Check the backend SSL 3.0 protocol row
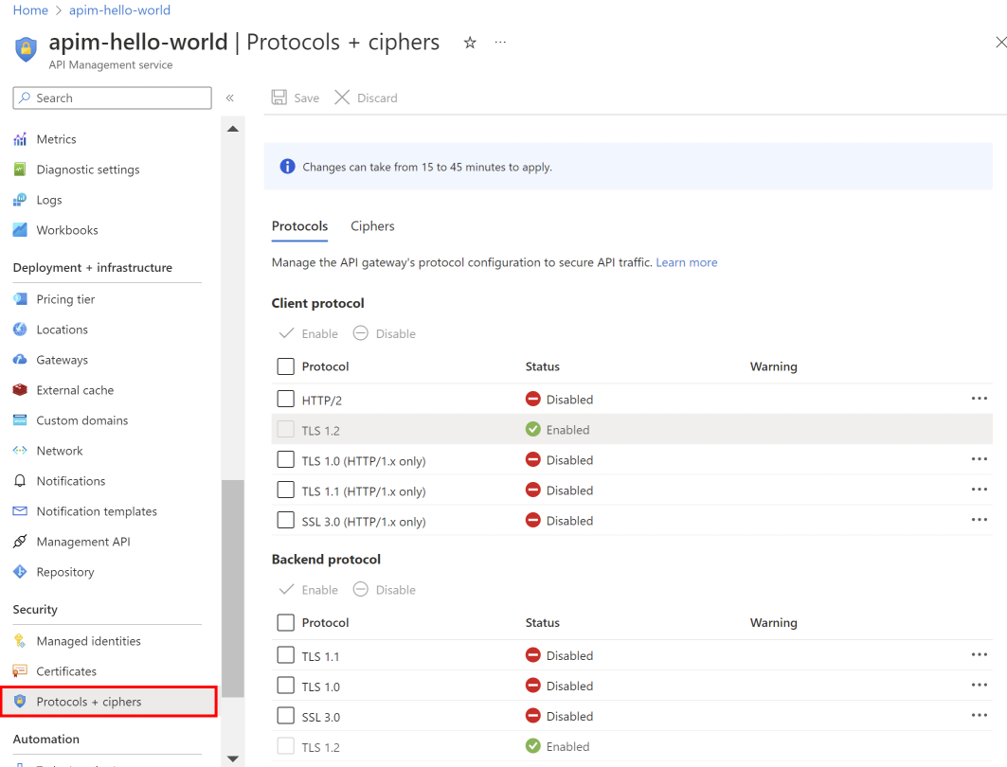The width and height of the screenshot is (1007, 767). click(285, 716)
